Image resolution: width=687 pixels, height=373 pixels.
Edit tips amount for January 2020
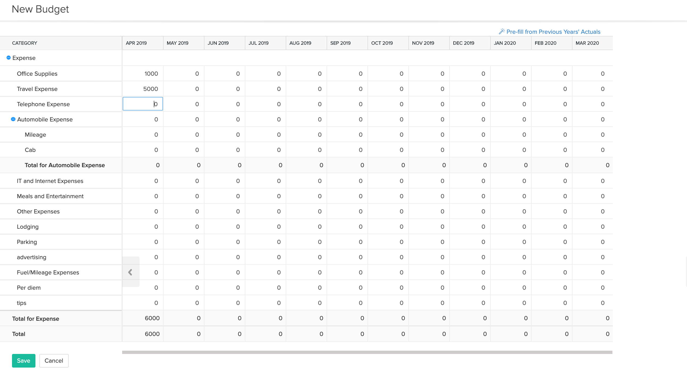pyautogui.click(x=511, y=303)
